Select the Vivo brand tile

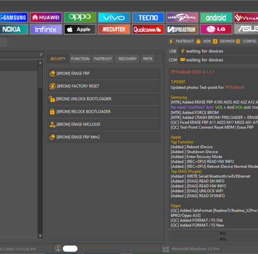pos(114,17)
